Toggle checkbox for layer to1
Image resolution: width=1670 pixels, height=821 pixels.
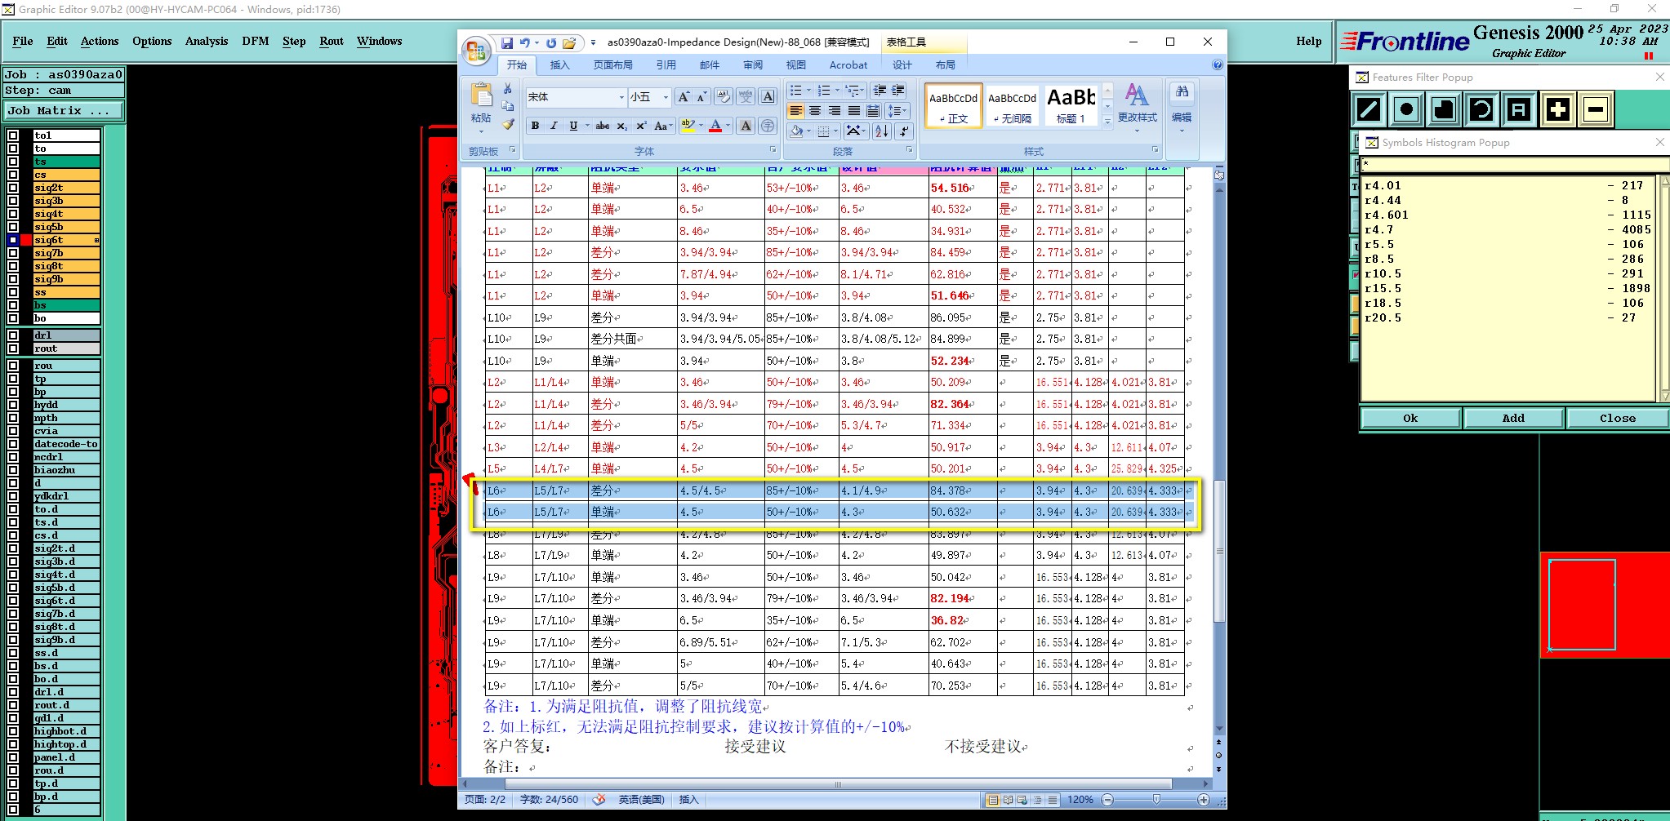click(13, 135)
